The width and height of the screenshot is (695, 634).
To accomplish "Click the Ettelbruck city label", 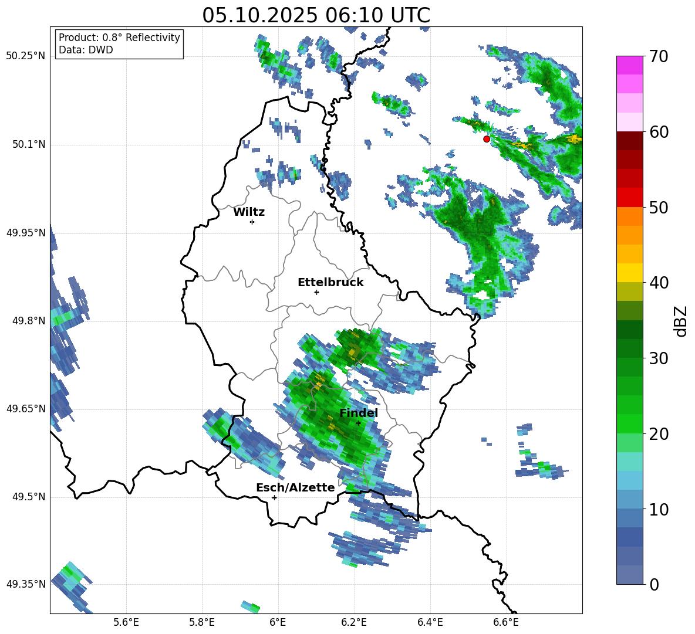I will [x=330, y=283].
